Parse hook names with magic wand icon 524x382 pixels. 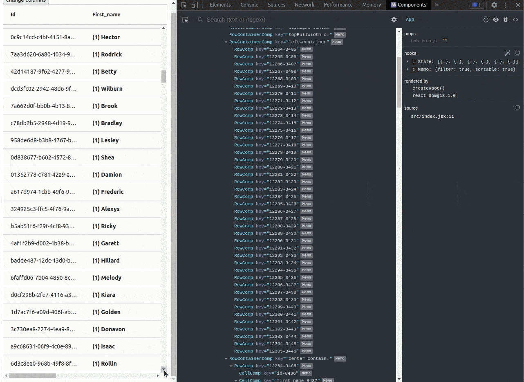pyautogui.click(x=507, y=53)
